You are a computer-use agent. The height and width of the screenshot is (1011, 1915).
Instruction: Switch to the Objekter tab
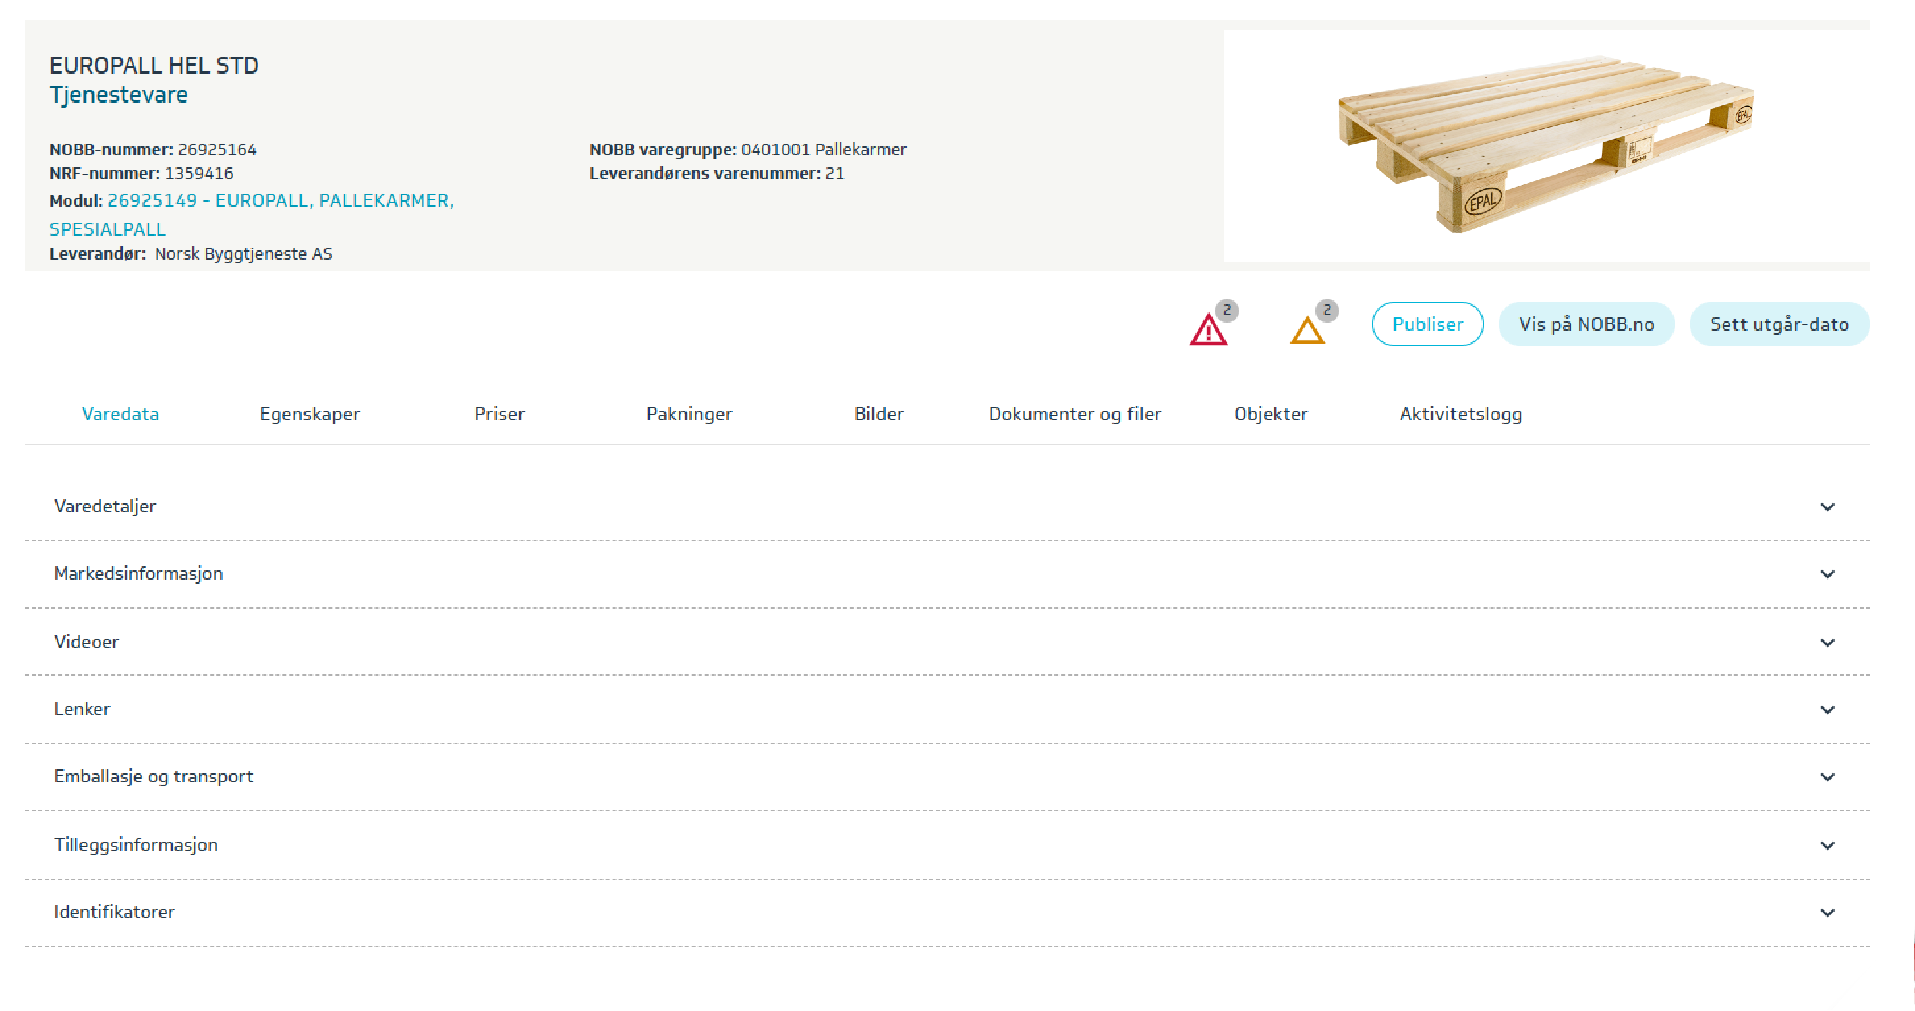pyautogui.click(x=1271, y=414)
